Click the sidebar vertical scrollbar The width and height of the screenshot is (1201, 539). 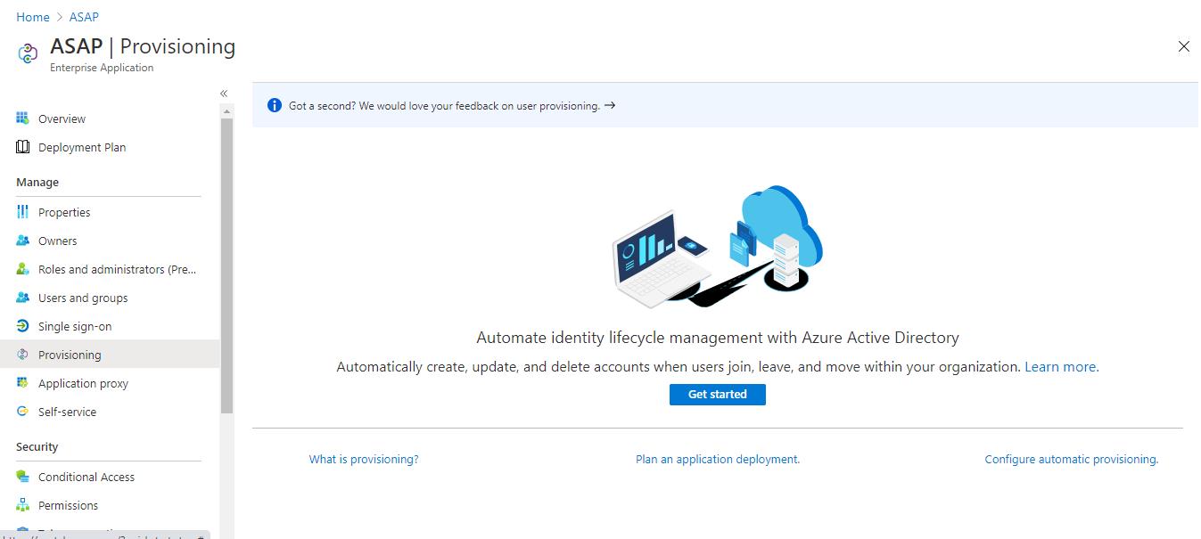(x=226, y=267)
